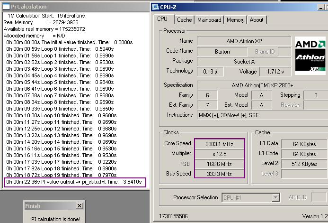The height and width of the screenshot is (223, 328).
Task: Click the Loop 19 finished line
Action: click(61, 175)
